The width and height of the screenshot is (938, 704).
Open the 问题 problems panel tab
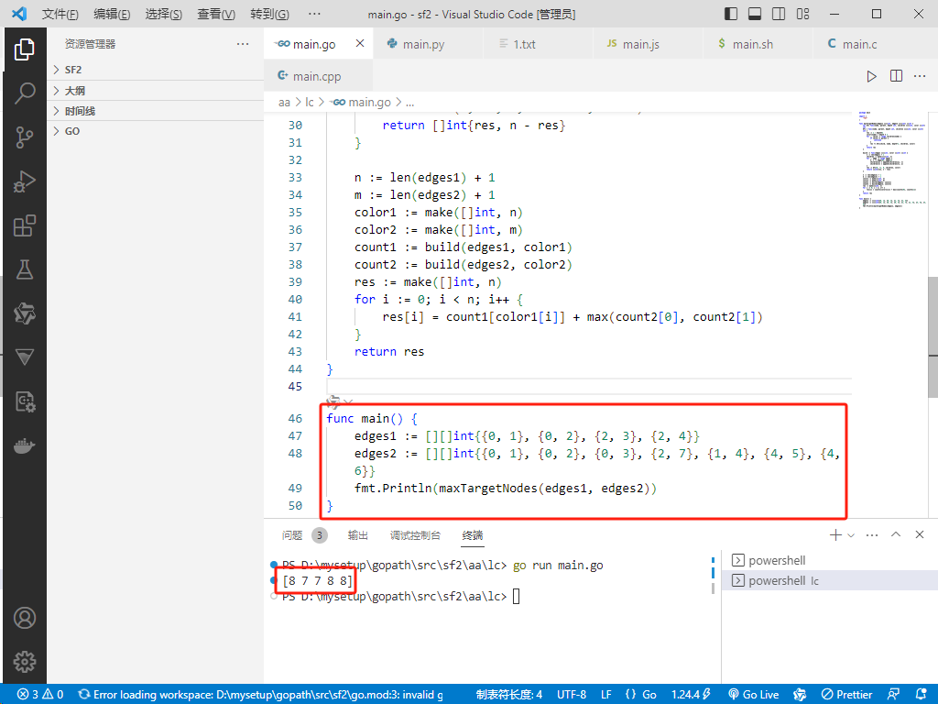292,535
